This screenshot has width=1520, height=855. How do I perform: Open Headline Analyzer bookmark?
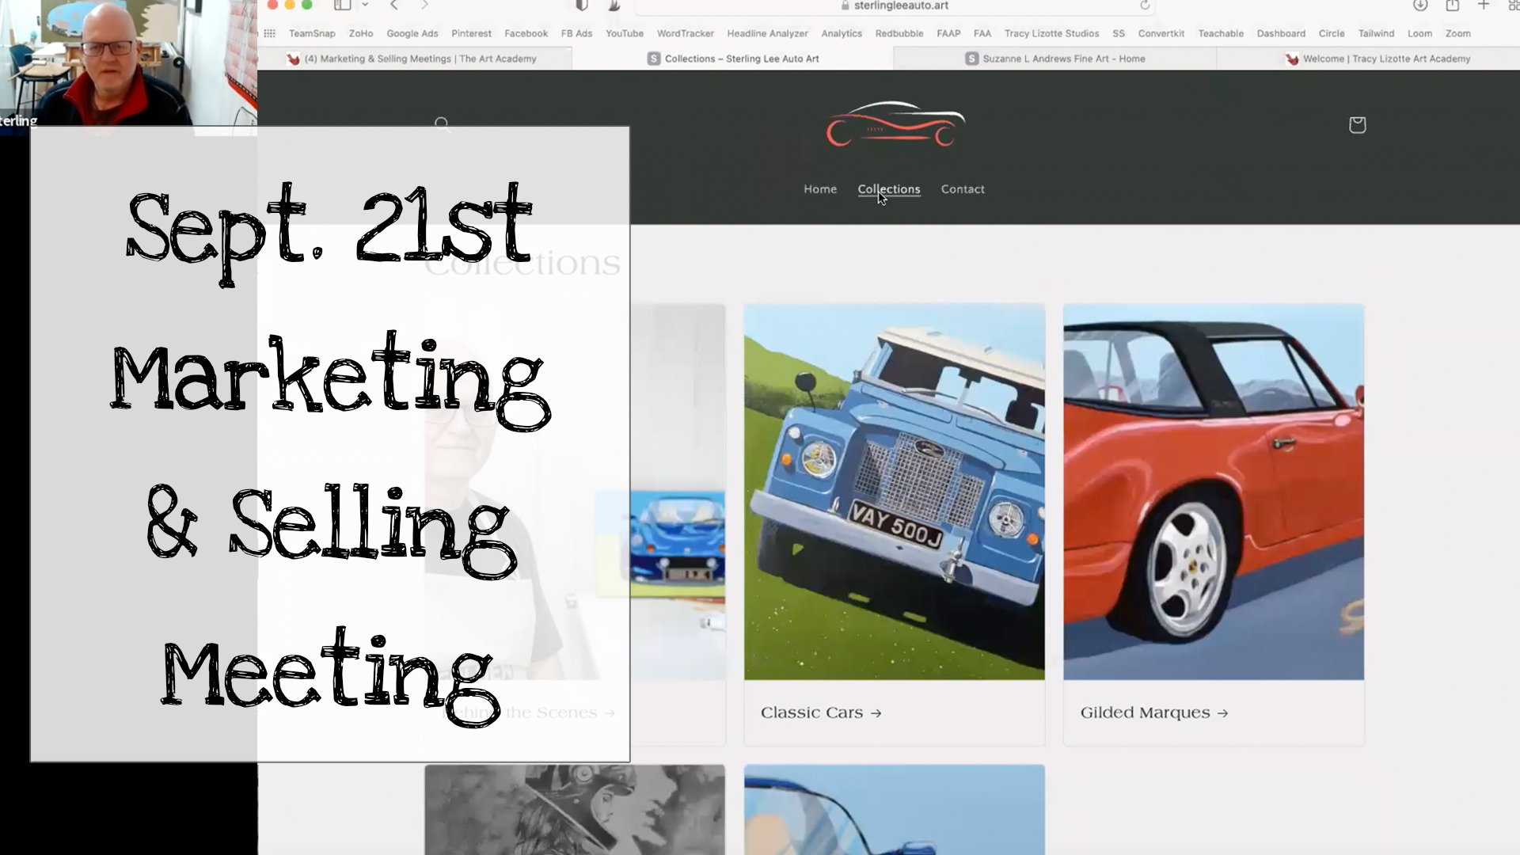(768, 33)
